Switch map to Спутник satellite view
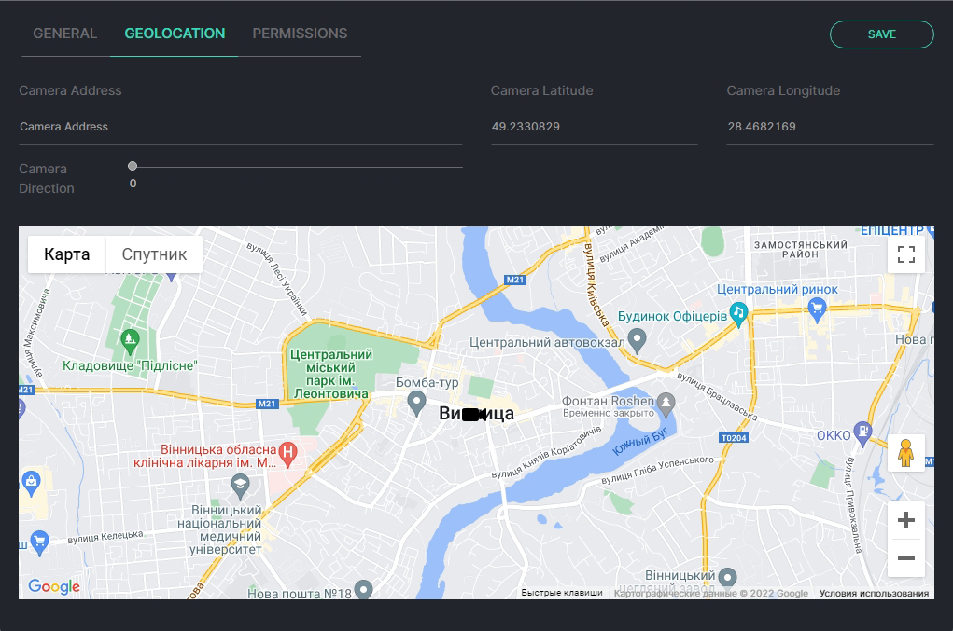The width and height of the screenshot is (953, 631). click(154, 254)
